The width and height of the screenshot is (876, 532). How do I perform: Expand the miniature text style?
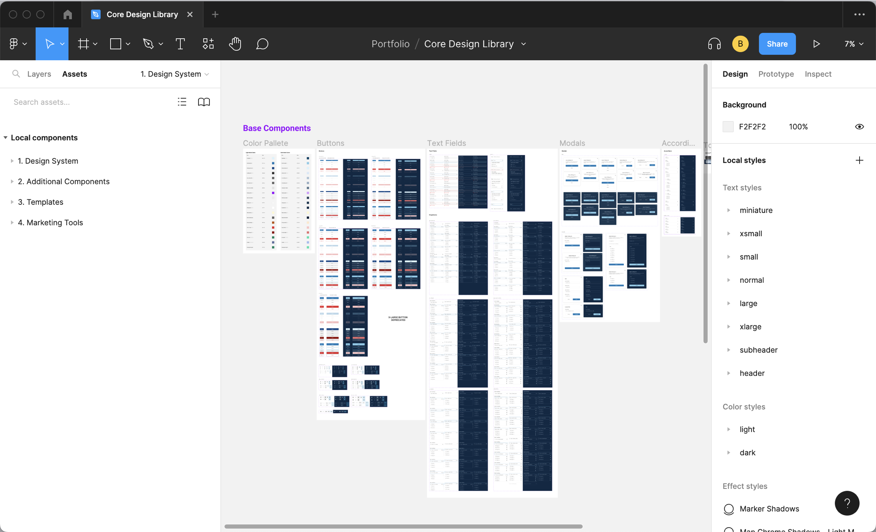pos(729,210)
